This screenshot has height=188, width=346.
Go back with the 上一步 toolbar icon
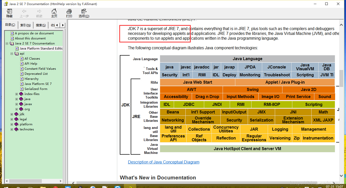tap(24, 11)
